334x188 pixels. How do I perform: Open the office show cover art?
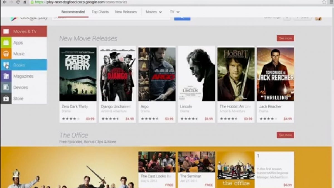tap(236, 170)
